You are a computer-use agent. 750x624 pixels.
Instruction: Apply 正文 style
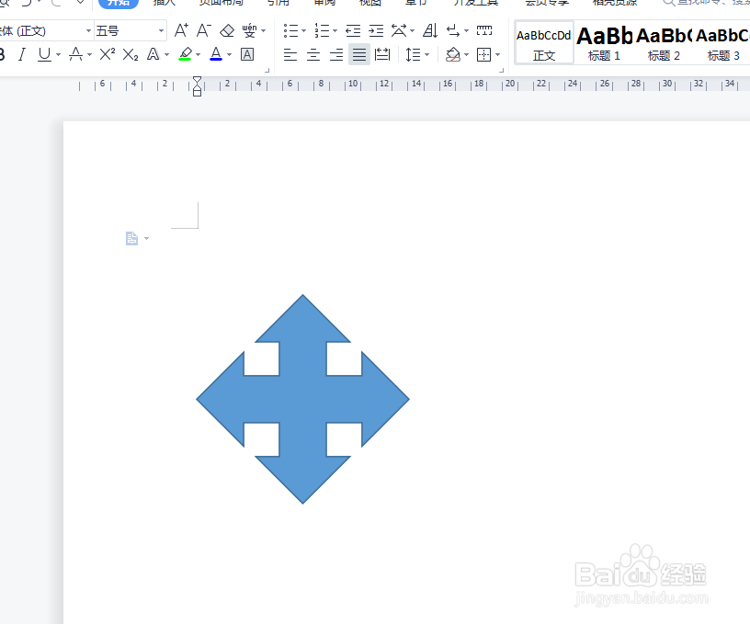point(544,43)
